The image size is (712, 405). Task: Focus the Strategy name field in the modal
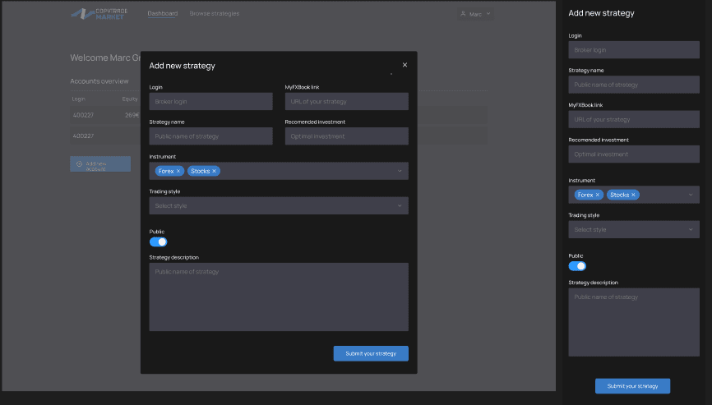(210, 136)
